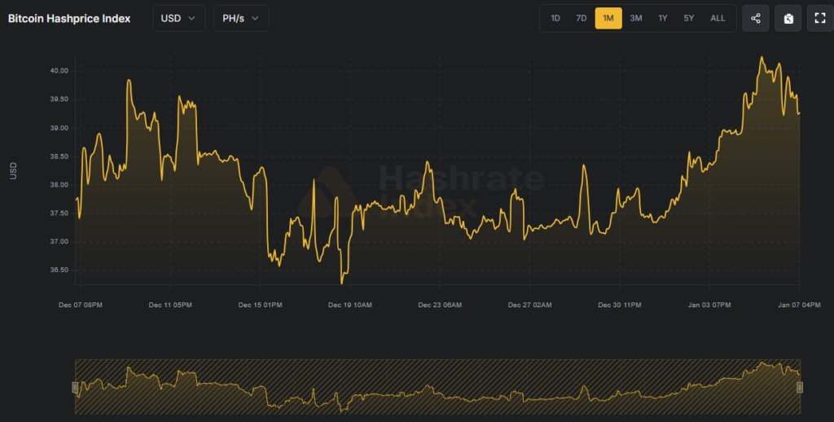
Task: Show ALL historical data range
Action: click(718, 18)
